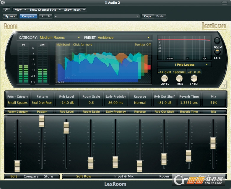Viewport: 231px width, 189px height.
Task: Click Store in the bottom bar
Action: tap(48, 176)
